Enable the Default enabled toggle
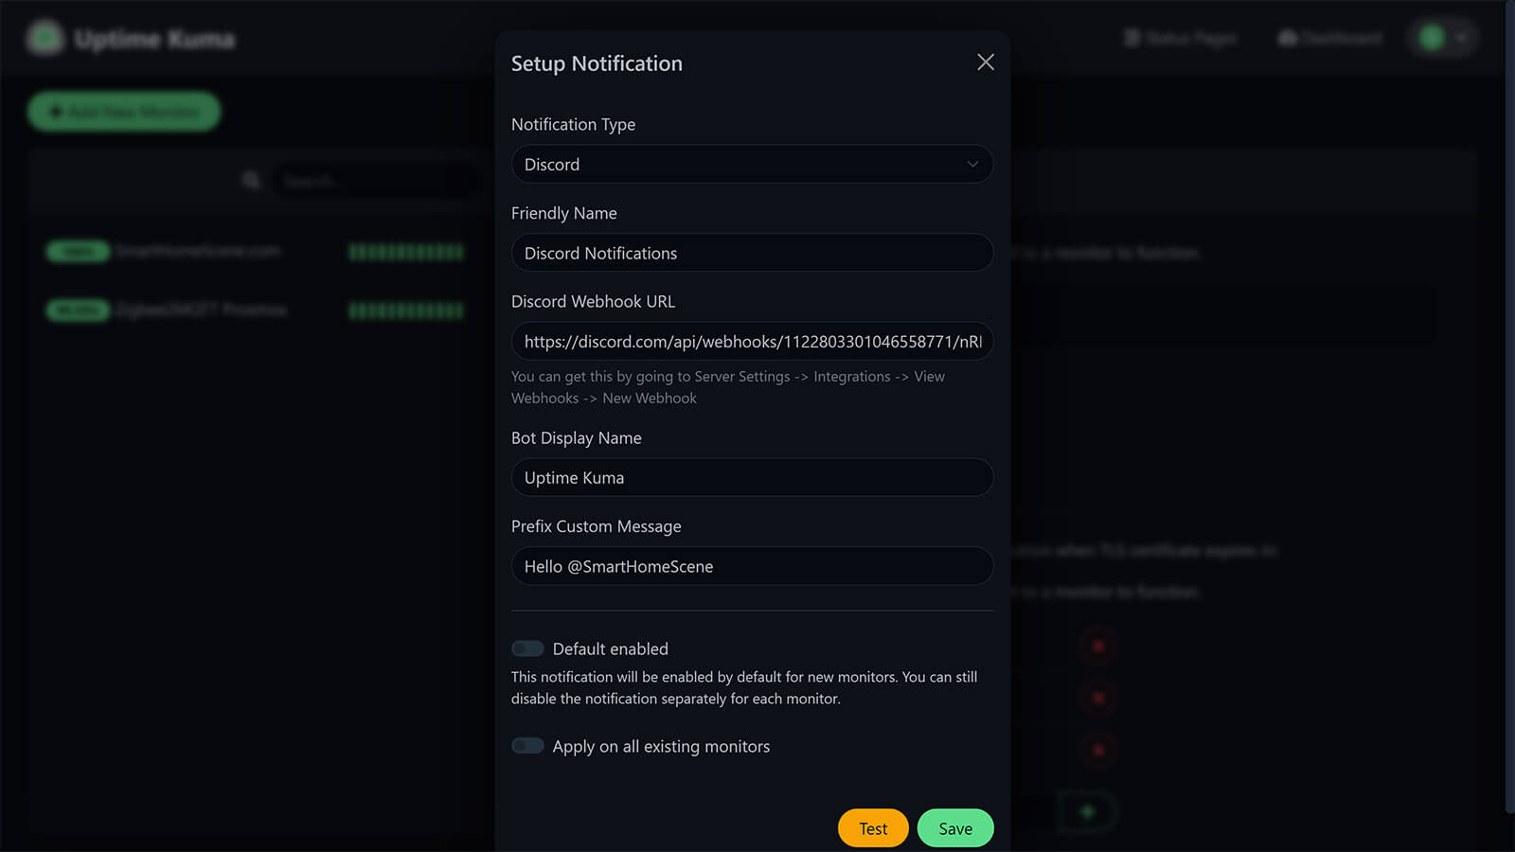 [527, 648]
